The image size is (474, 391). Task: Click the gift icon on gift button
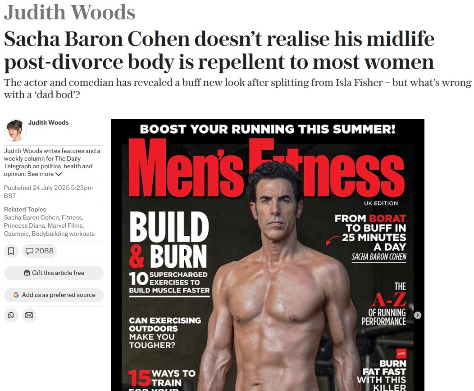(27, 273)
